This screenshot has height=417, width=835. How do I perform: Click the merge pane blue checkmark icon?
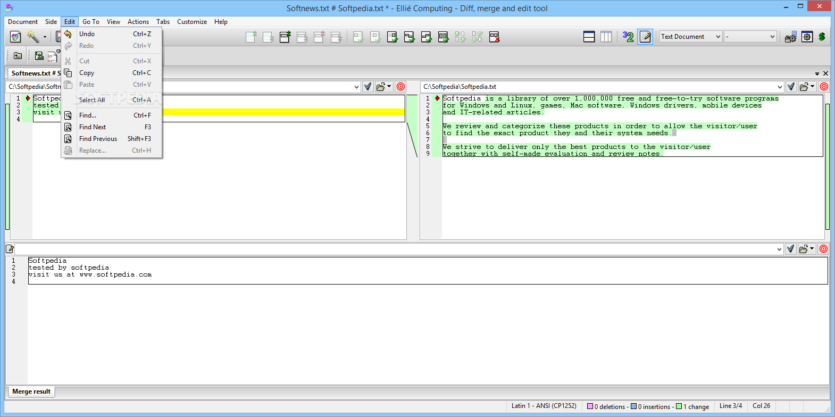(790, 249)
